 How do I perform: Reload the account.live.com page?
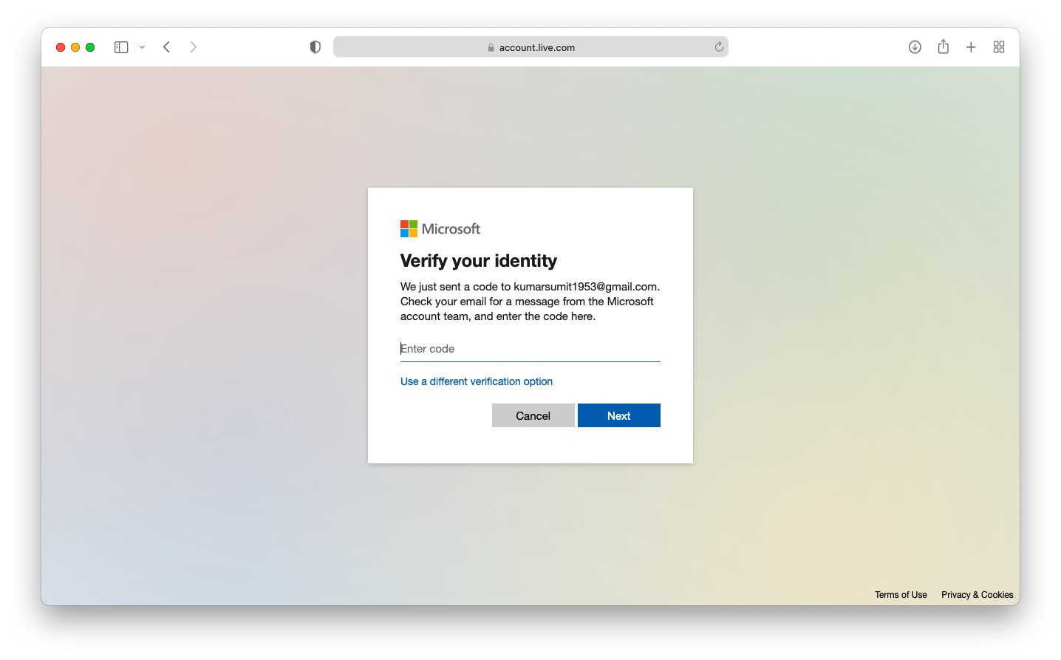click(718, 47)
